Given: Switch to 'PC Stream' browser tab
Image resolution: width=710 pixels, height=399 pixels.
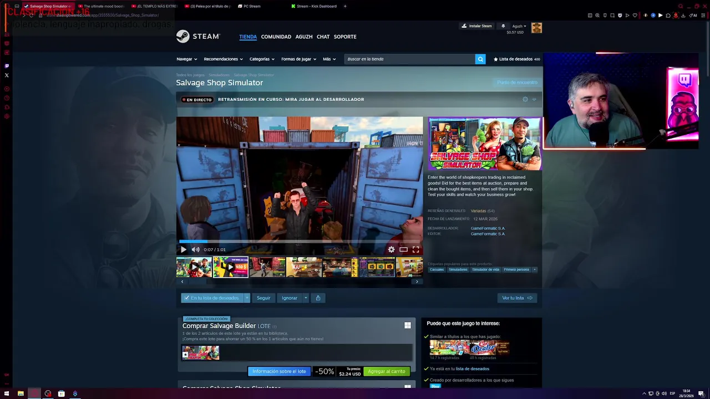Looking at the screenshot, I should click(x=249, y=6).
